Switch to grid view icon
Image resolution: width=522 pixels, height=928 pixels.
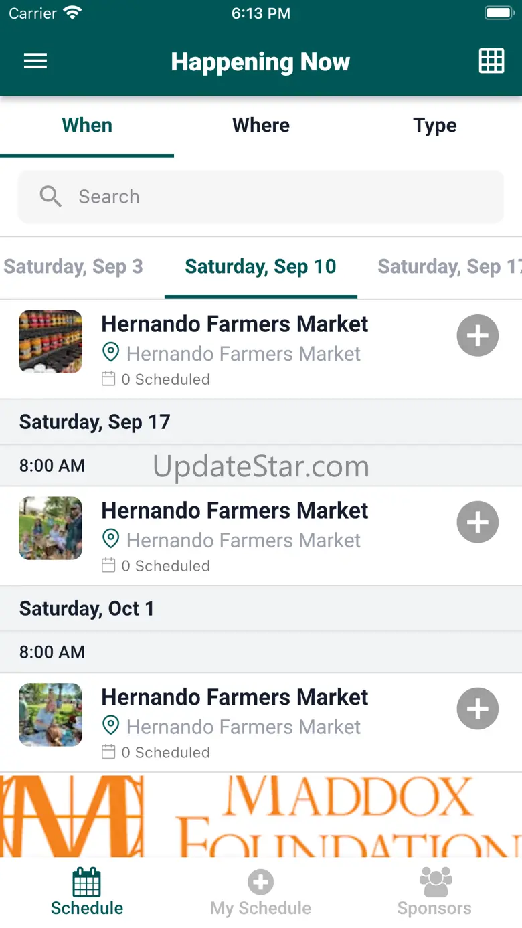click(x=491, y=62)
